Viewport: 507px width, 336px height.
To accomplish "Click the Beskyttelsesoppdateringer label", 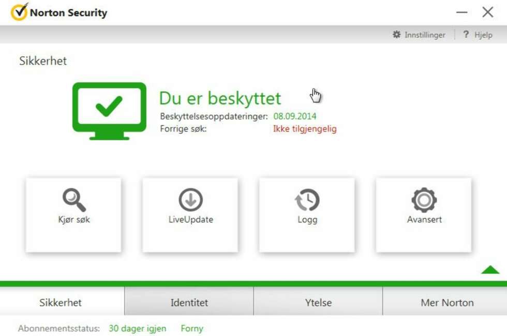I will tap(214, 116).
